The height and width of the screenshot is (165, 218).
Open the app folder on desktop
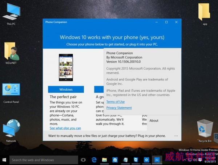click(204, 14)
